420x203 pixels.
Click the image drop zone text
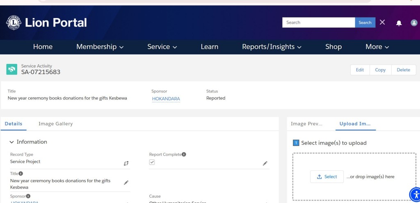coord(370,176)
